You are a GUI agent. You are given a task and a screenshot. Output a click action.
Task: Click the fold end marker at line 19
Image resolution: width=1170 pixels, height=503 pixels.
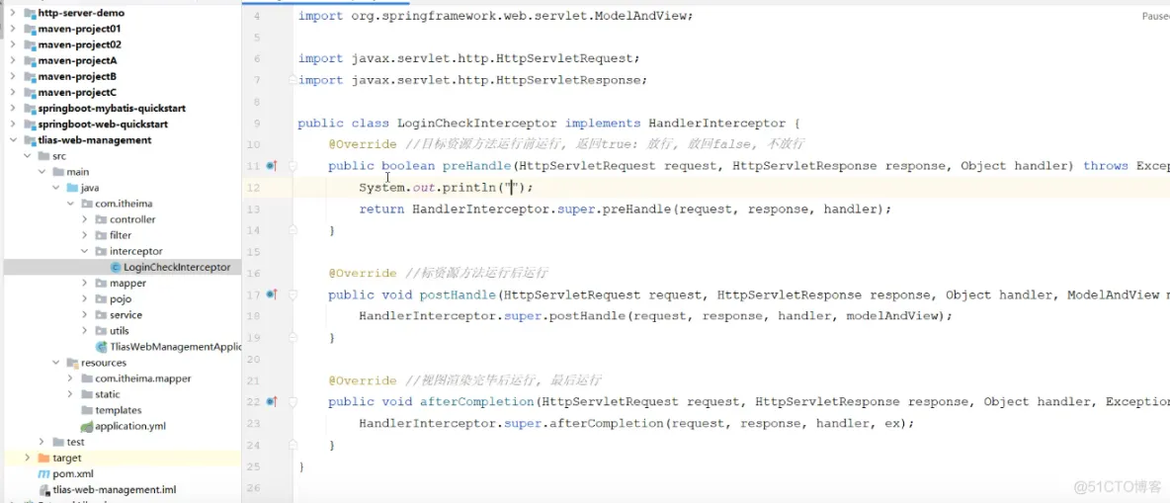click(x=293, y=338)
